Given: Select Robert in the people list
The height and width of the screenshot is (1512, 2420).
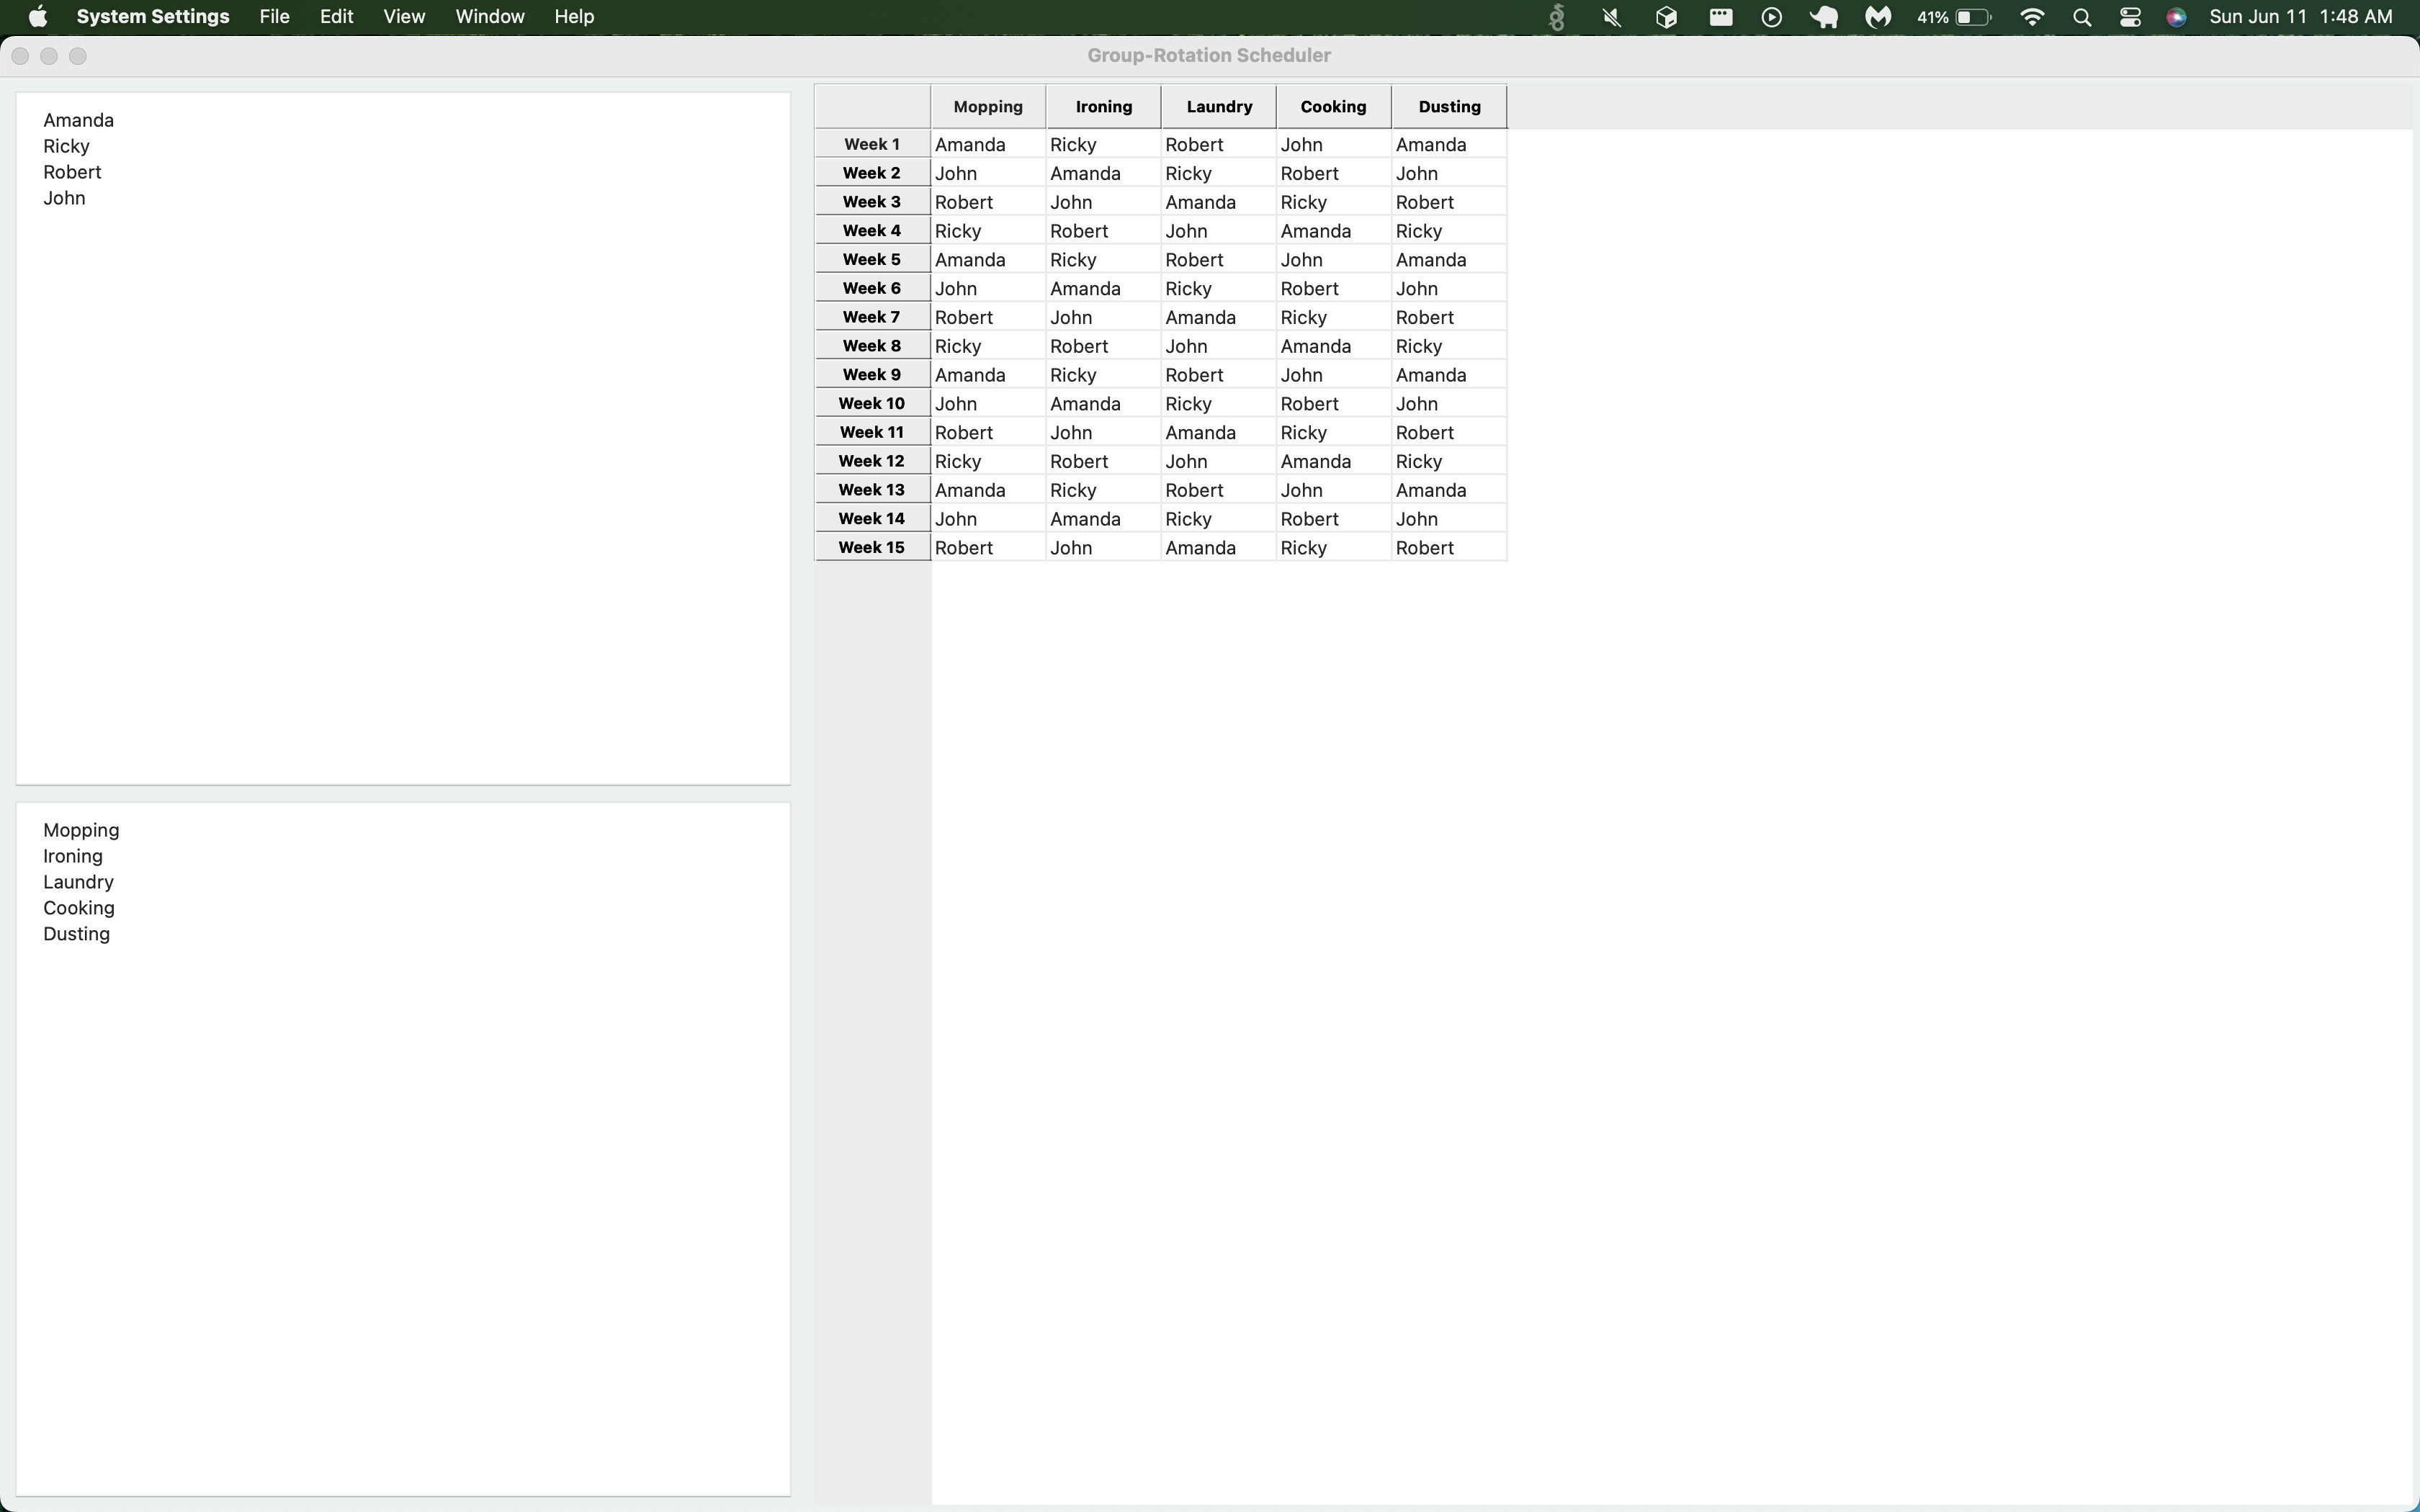Looking at the screenshot, I should (x=72, y=172).
